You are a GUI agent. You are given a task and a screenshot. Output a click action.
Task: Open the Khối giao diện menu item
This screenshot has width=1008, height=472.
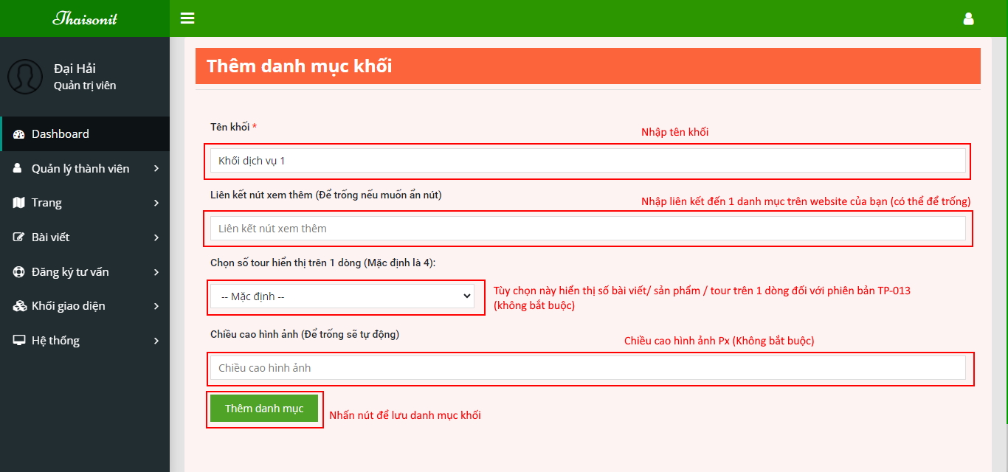[x=69, y=306]
